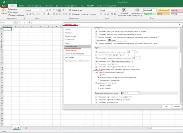Screen dimensions: 183x133
Task: Select 'Центр управления безопасностью' category
Action: (77, 61)
